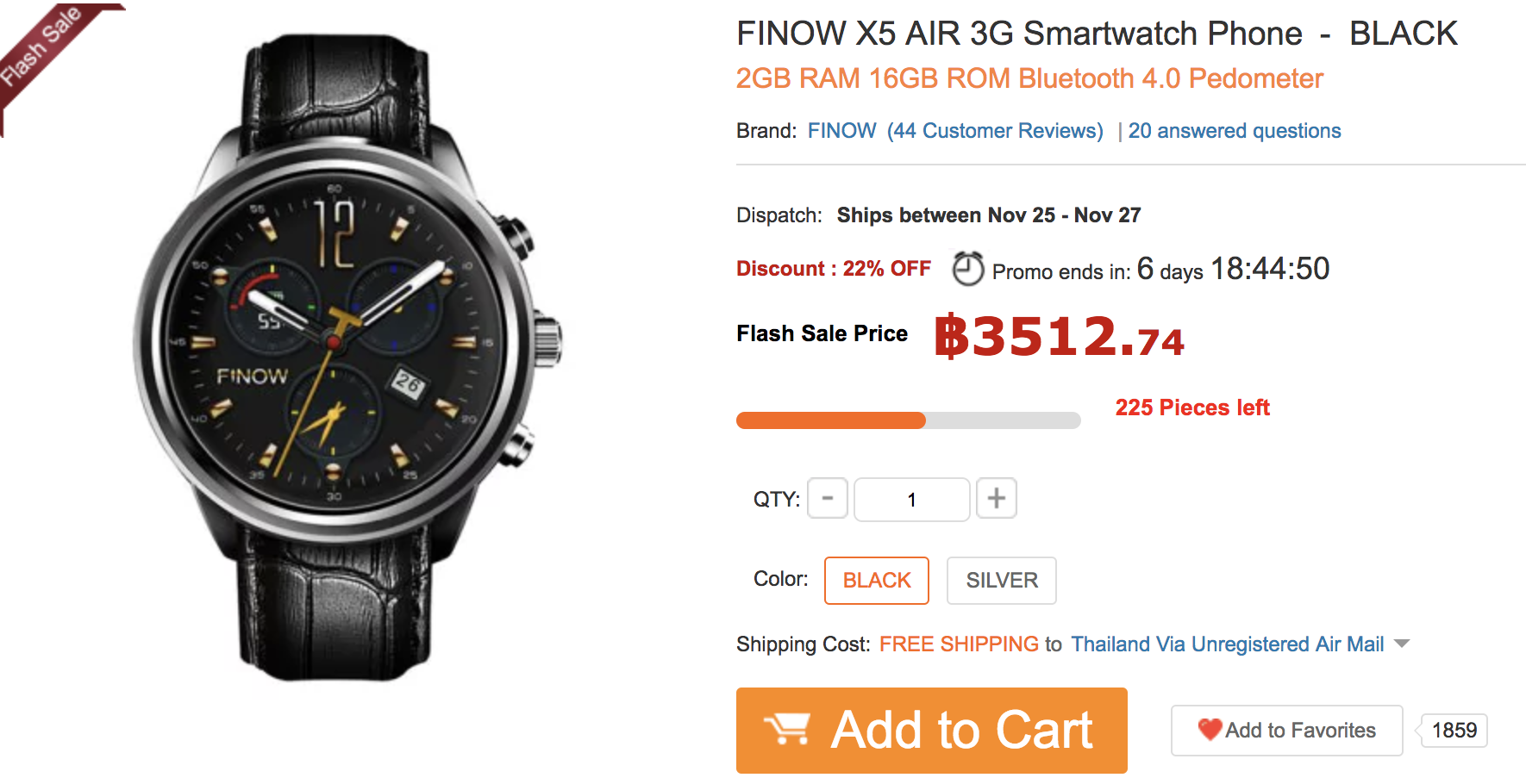Select the SILVER color option
Image resolution: width=1526 pixels, height=784 pixels.
[1001, 581]
